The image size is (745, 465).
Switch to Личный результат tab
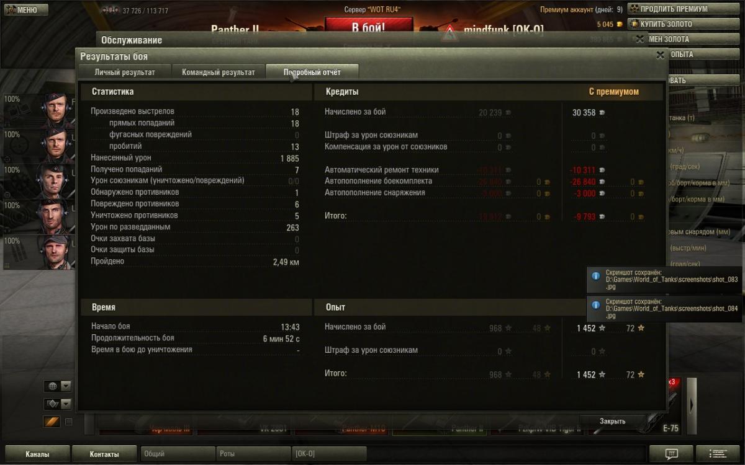coord(125,72)
